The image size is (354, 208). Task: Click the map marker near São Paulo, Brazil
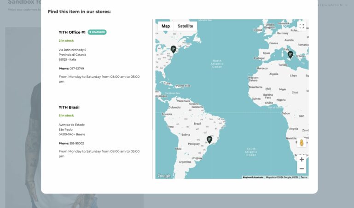[209, 139]
